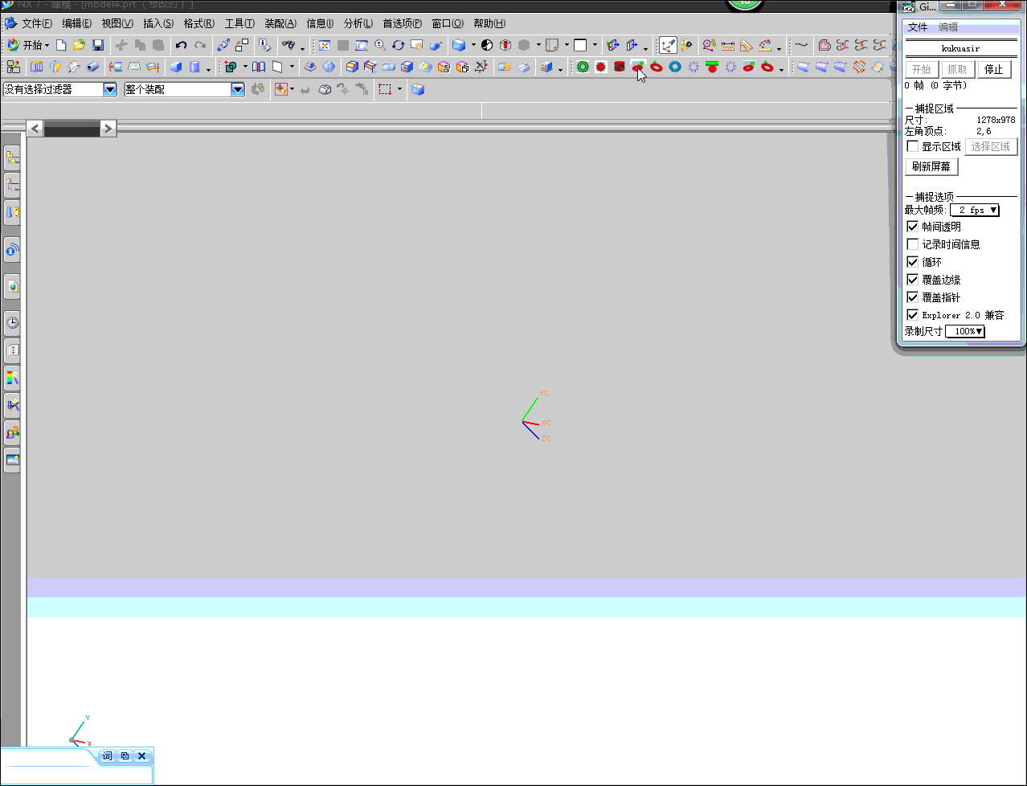Click the cylinder feature icon
Screen dimensions: 1027x786
coord(194,67)
